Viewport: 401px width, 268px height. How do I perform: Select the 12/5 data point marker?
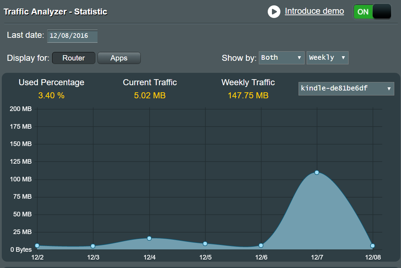pos(205,244)
